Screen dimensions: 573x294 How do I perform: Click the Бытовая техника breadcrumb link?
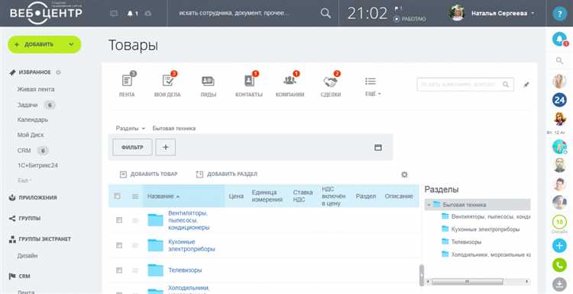coord(174,129)
